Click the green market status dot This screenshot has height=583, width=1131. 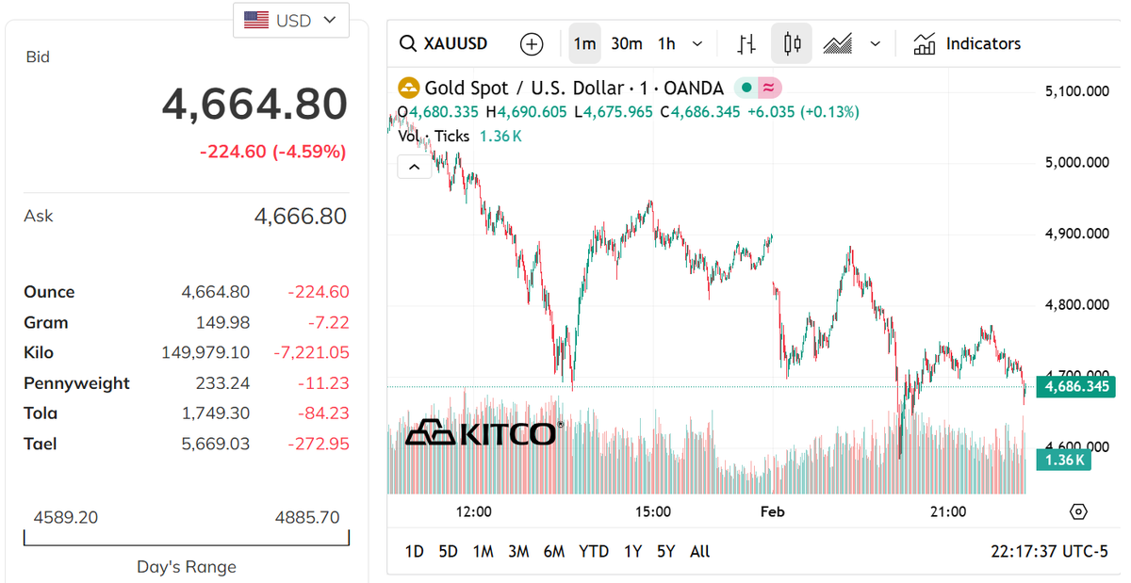(x=746, y=89)
